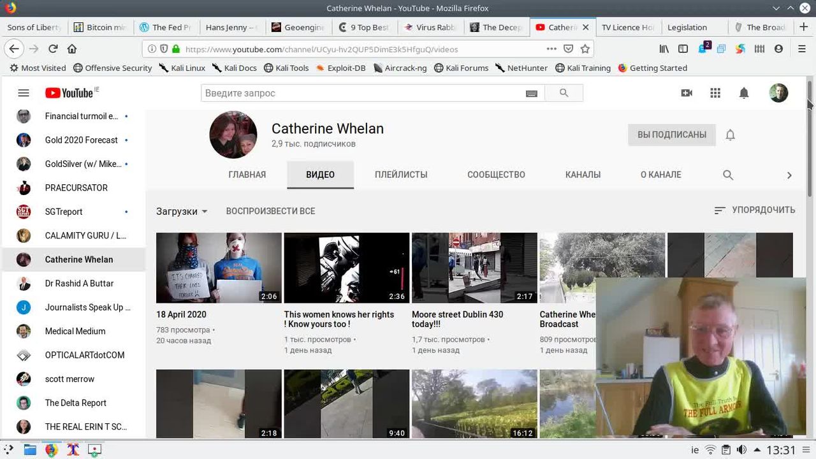Switch to the Legislation browser tab
This screenshot has width=816, height=459.
(x=687, y=27)
